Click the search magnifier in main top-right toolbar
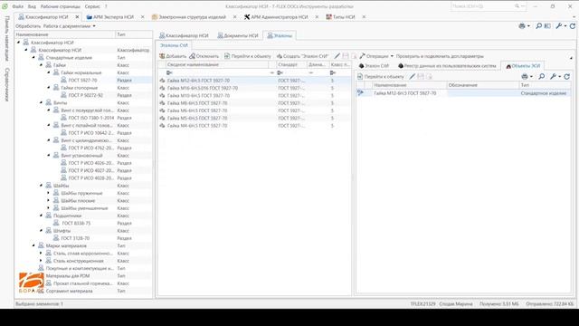This screenshot has height=326, width=579. click(539, 26)
